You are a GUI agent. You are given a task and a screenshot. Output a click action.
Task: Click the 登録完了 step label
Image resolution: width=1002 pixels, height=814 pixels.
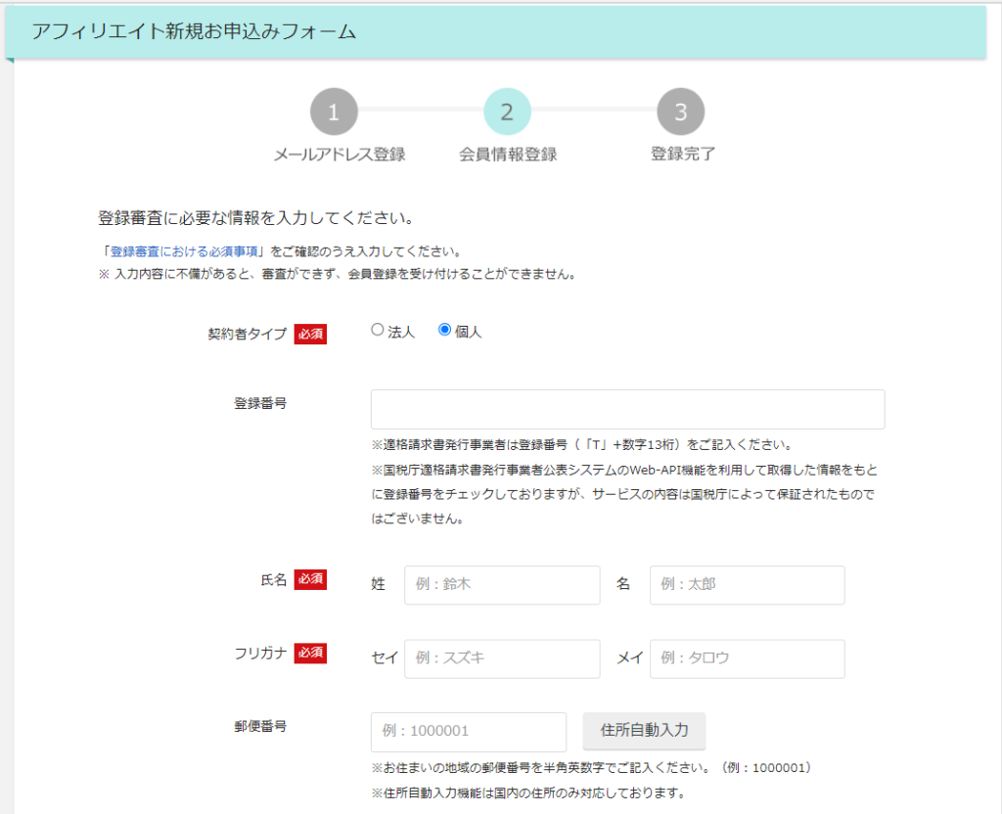(x=680, y=153)
